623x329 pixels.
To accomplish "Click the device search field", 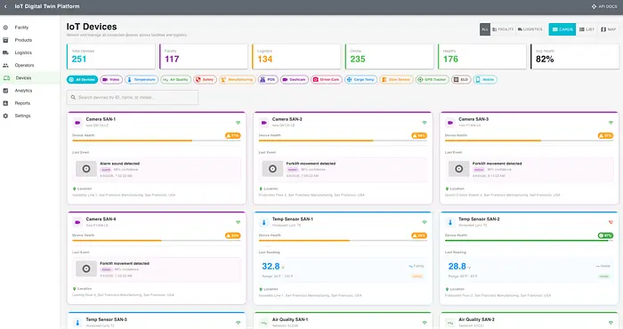I will click(x=133, y=97).
